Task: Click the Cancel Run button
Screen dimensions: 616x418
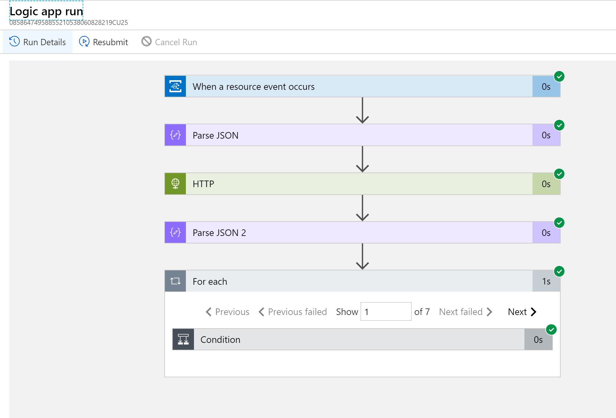Action: click(170, 42)
